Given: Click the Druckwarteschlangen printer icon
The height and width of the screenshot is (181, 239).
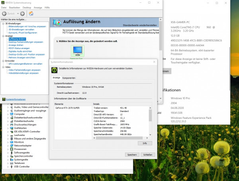Looking at the screenshot, I should click(12, 124).
